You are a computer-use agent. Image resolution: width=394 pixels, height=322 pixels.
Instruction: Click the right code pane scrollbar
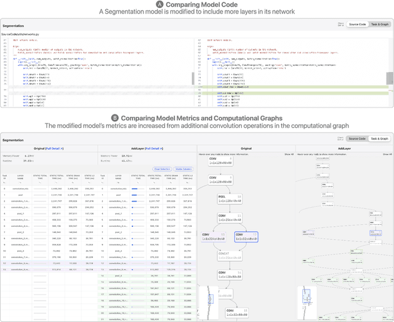tap(388, 78)
